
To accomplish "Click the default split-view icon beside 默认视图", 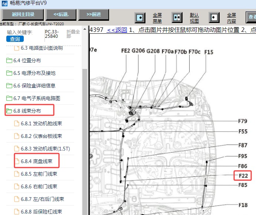I will 177,17.
